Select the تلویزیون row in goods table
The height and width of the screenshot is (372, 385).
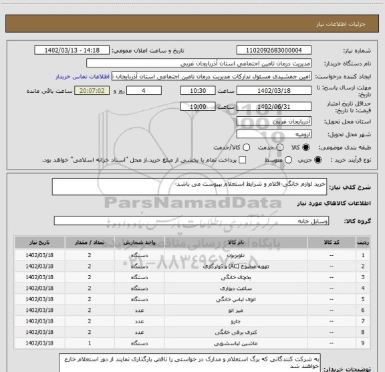pyautogui.click(x=192, y=255)
